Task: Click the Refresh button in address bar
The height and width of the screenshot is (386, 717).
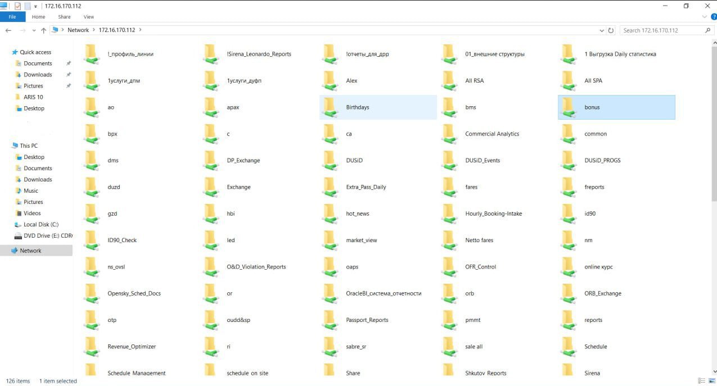Action: click(x=611, y=30)
